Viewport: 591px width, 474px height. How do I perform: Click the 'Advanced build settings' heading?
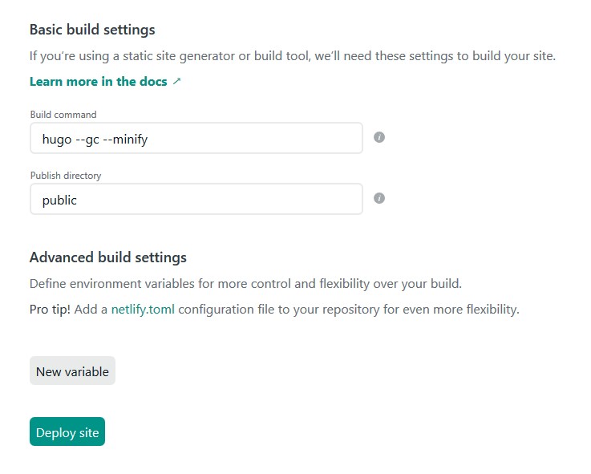tap(107, 257)
